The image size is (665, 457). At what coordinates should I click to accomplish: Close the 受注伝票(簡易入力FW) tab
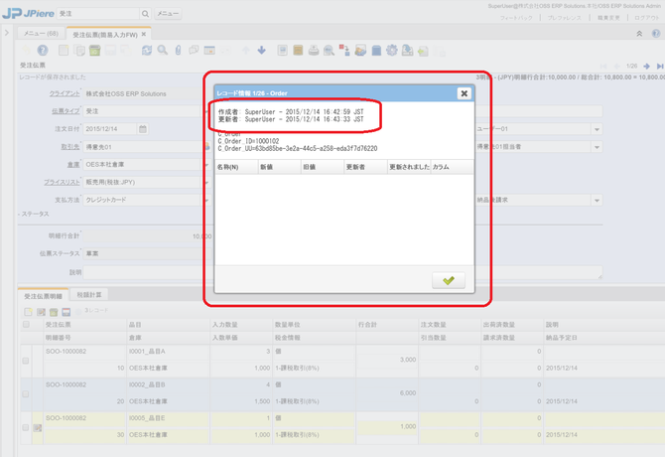coord(144,34)
